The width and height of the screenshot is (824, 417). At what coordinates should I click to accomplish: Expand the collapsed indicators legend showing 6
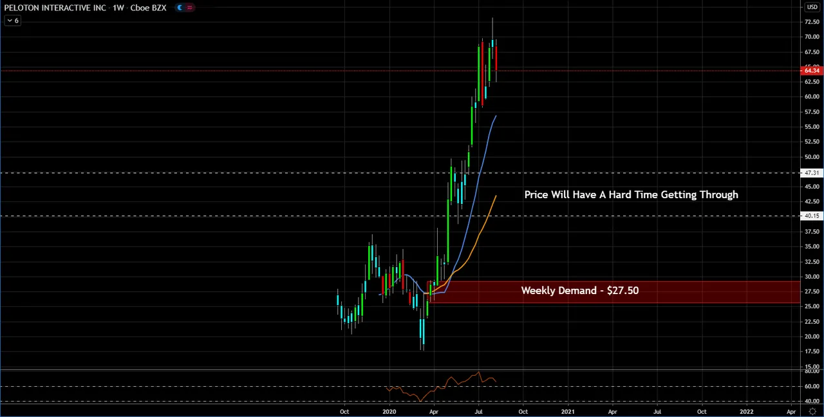point(13,21)
